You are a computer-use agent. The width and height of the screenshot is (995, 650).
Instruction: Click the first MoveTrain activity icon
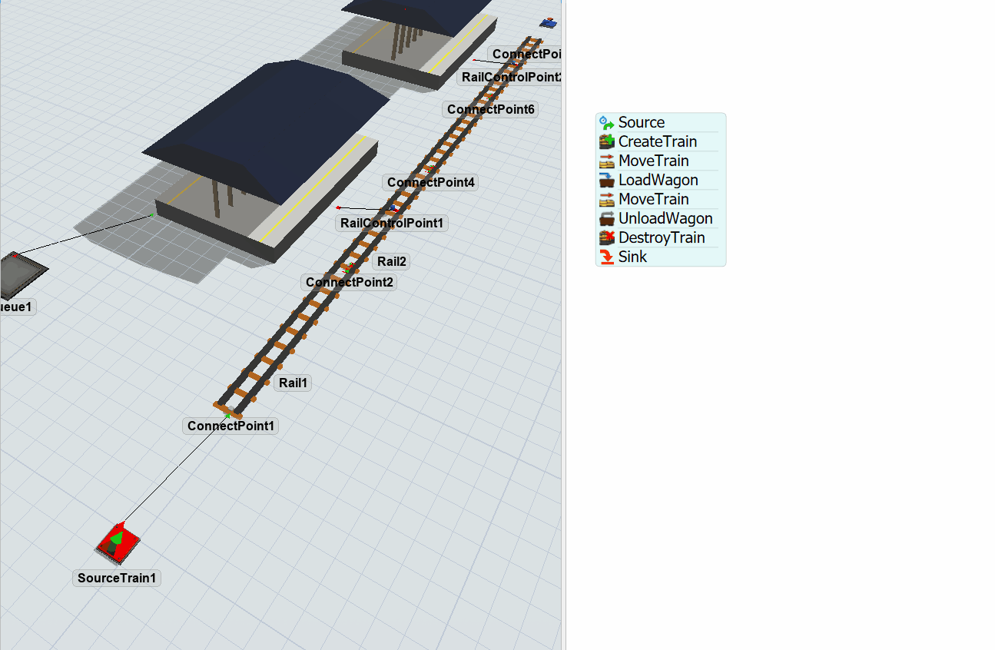[607, 161]
